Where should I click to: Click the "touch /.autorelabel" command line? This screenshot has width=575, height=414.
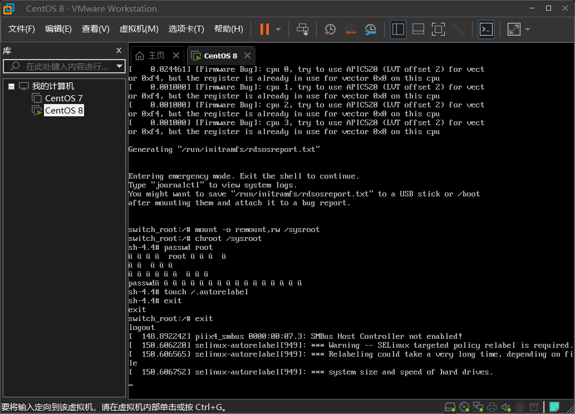pos(188,292)
